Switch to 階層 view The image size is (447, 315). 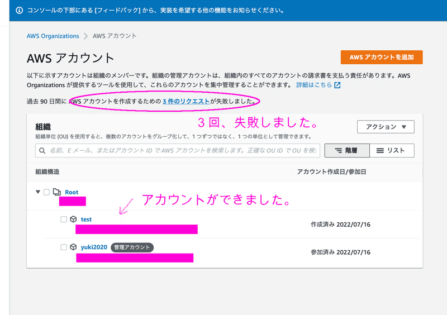tap(347, 150)
